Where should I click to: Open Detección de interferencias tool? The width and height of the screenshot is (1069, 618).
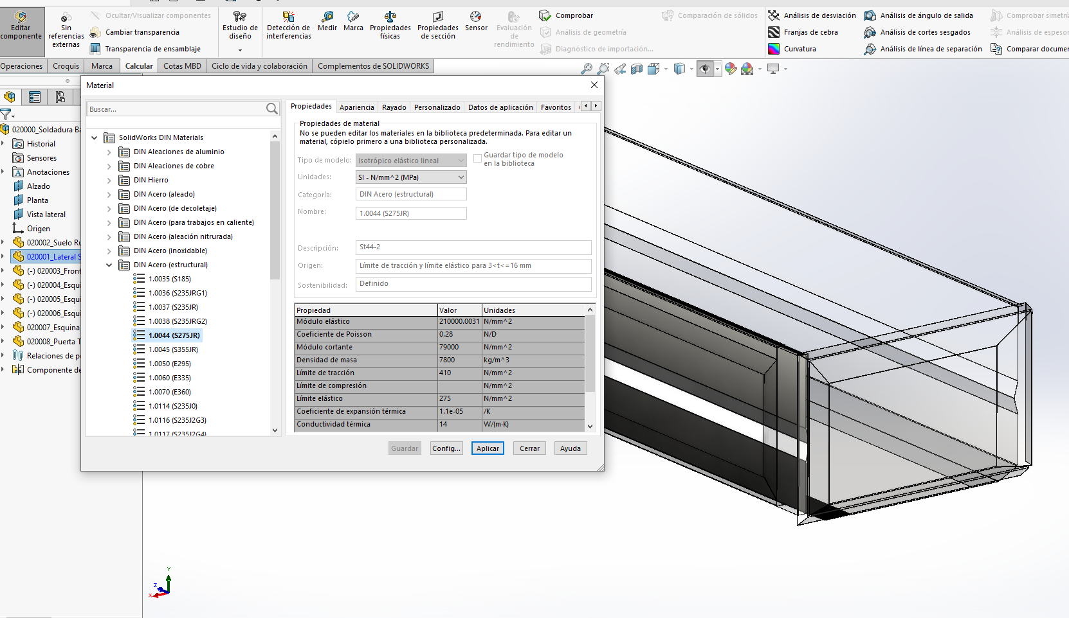(288, 25)
